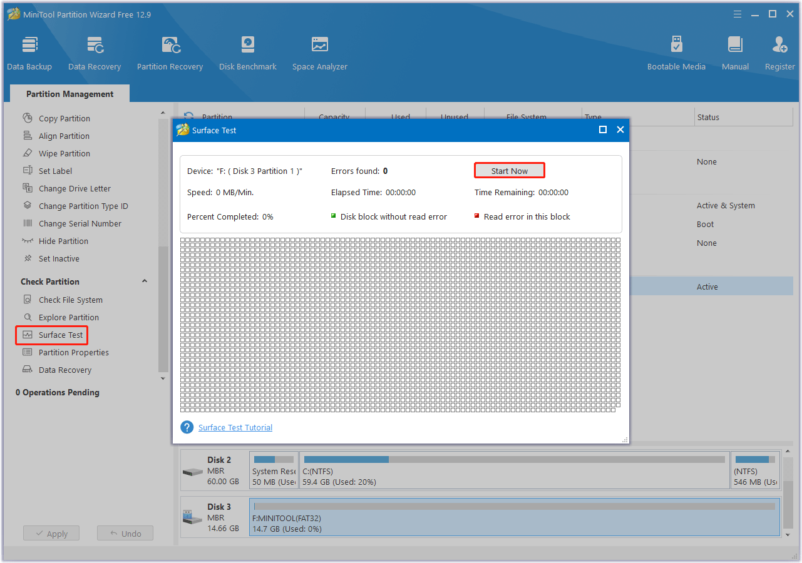The width and height of the screenshot is (802, 563).
Task: Open the Space Analyzer tool
Action: pos(319,53)
